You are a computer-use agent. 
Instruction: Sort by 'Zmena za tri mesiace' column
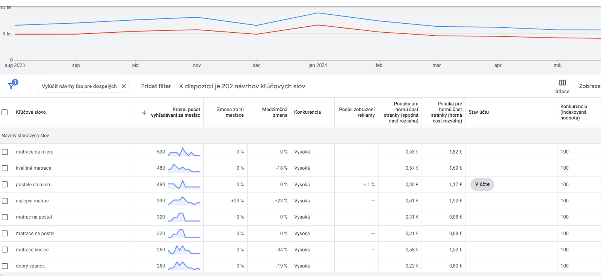pos(230,112)
